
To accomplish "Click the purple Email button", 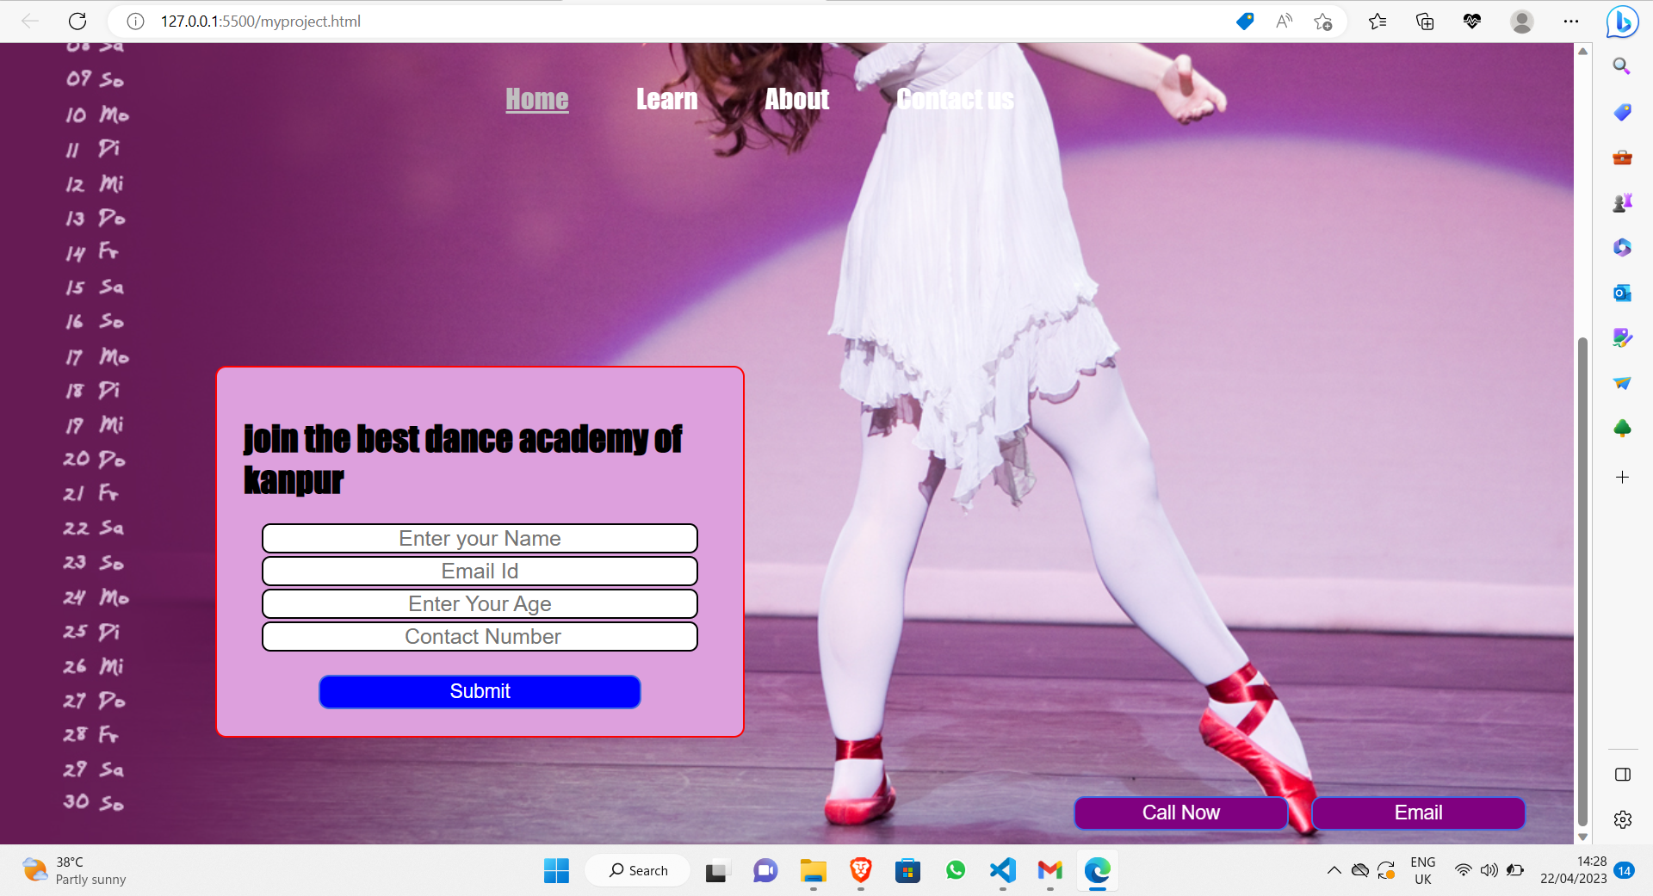I will coord(1419,813).
